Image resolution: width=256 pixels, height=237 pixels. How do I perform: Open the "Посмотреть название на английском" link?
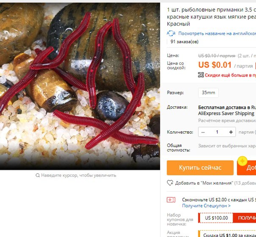tap(217, 33)
